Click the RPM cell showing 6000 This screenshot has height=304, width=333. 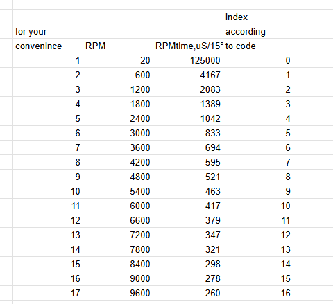(118, 206)
